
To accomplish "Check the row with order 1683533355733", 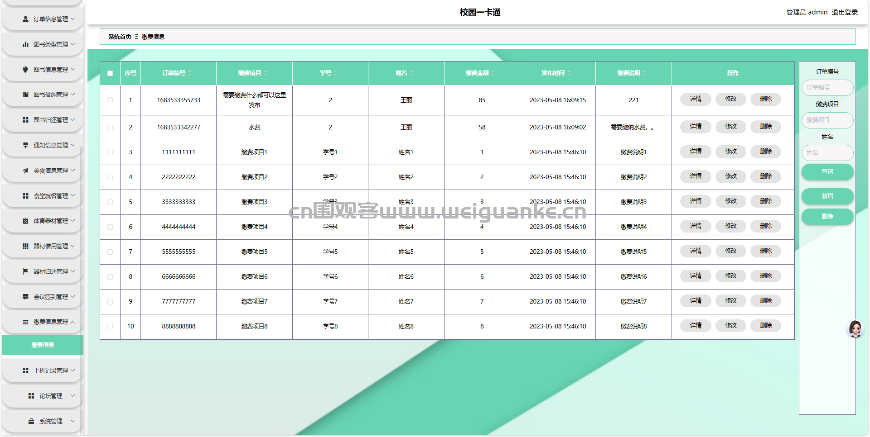I will (x=110, y=100).
